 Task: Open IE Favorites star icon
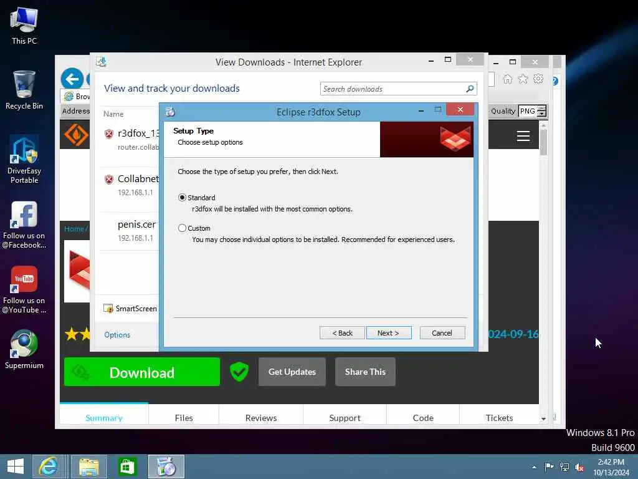tap(523, 79)
